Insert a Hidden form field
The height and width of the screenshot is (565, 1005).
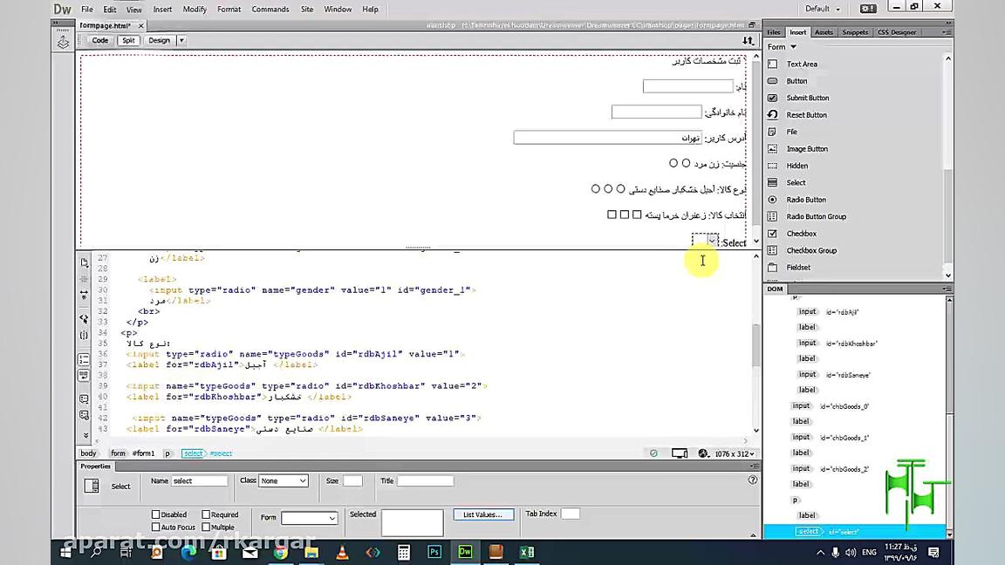(796, 165)
